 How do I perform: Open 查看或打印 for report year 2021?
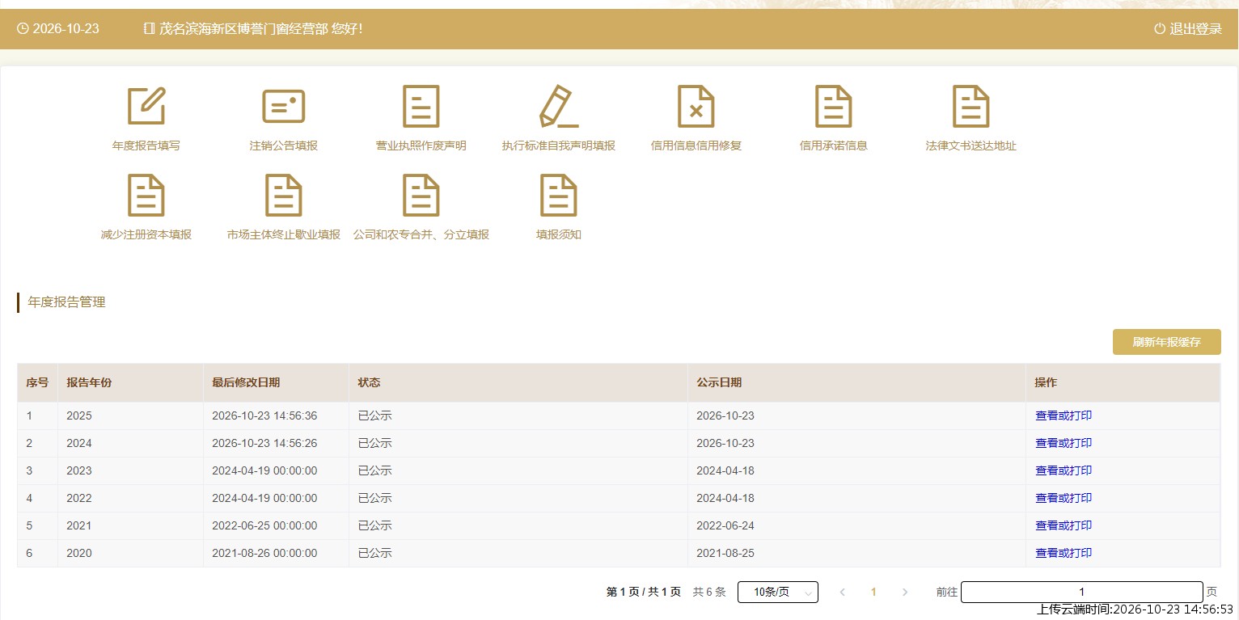tap(1064, 525)
